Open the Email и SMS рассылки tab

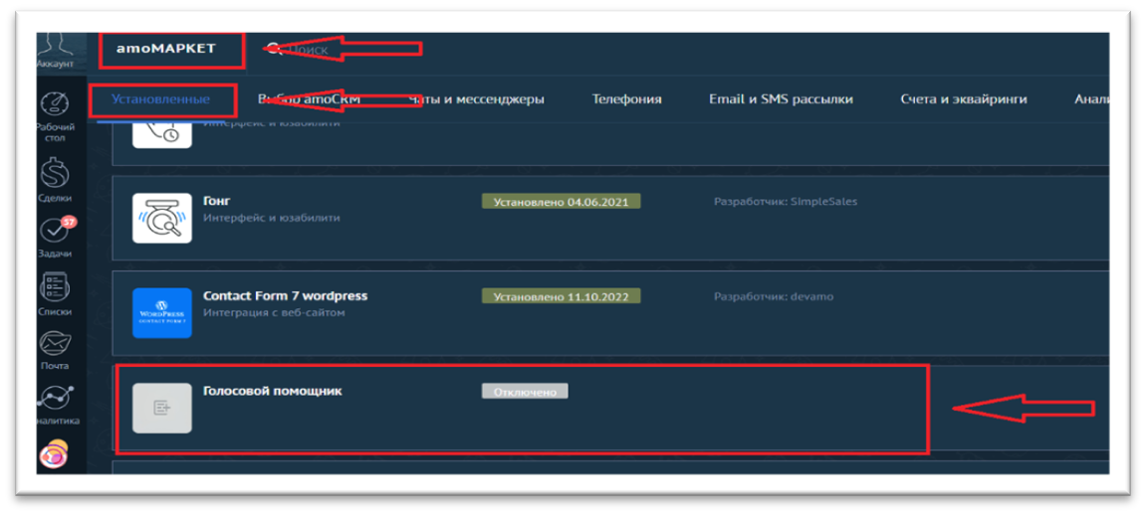[x=781, y=99]
